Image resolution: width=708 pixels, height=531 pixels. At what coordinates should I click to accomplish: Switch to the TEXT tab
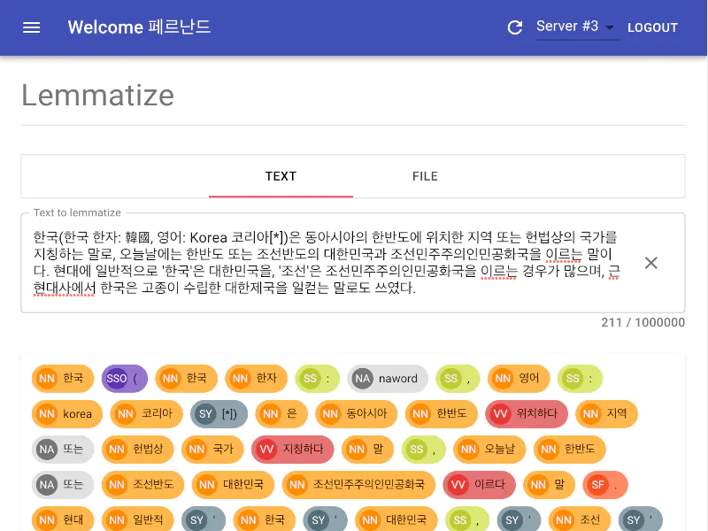(281, 176)
